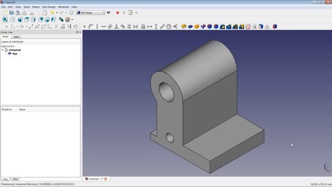The image size is (332, 187).
Task: Click the Print icon in the toolbar
Action: click(24, 12)
